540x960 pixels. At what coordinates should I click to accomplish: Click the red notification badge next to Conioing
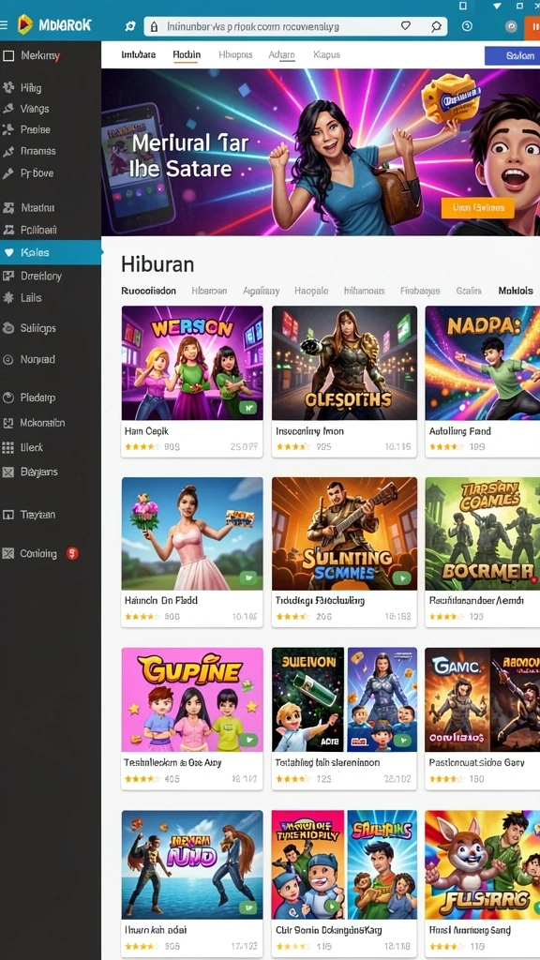click(x=72, y=553)
